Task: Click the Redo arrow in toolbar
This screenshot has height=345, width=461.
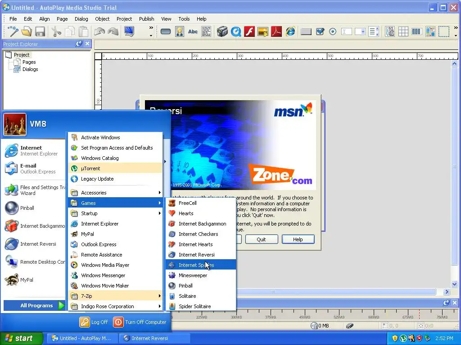Action: click(x=113, y=31)
